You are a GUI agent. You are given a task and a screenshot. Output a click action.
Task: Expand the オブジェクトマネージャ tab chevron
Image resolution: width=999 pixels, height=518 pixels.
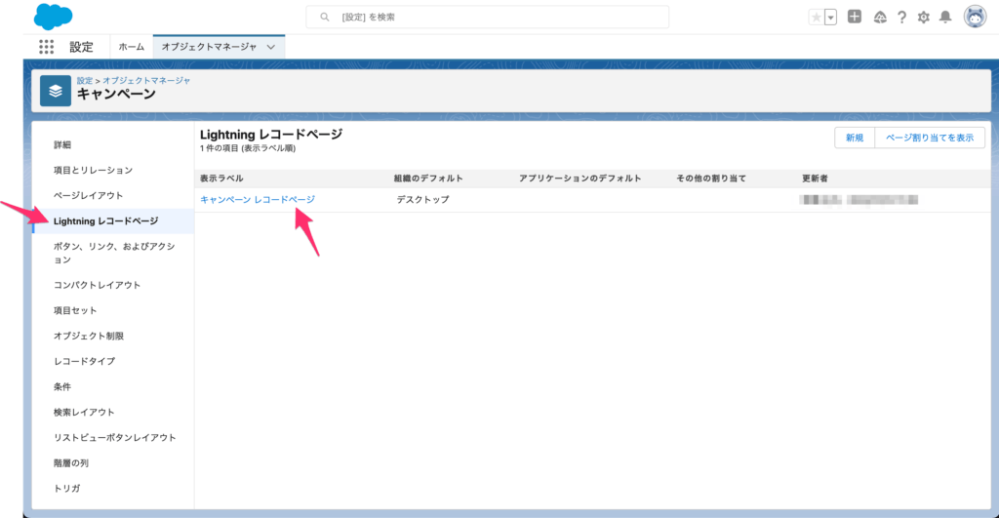tap(271, 47)
